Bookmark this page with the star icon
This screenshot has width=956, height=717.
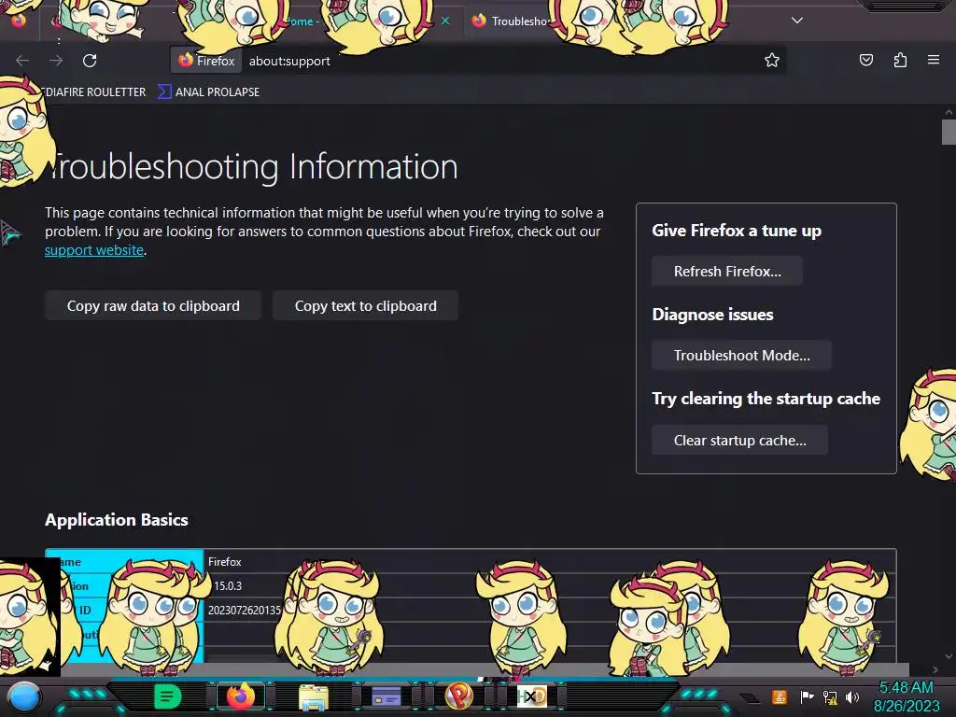772,60
